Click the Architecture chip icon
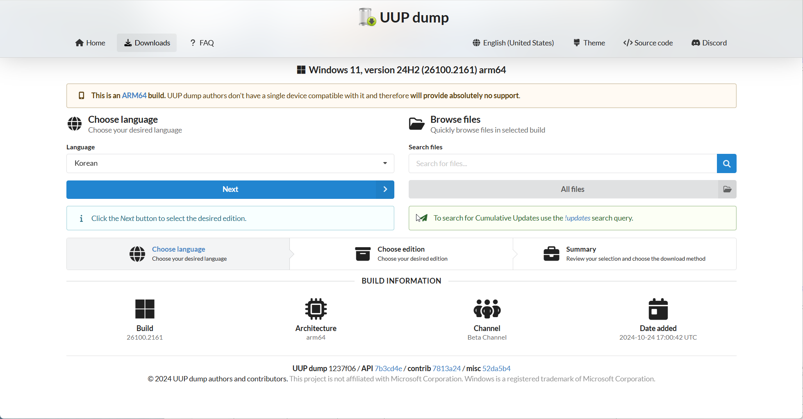Image resolution: width=803 pixels, height=419 pixels. 316,309
